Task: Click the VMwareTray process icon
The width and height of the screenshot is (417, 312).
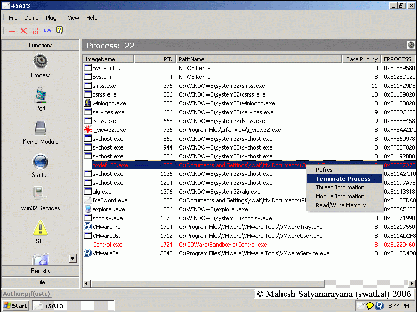Action: (87, 226)
